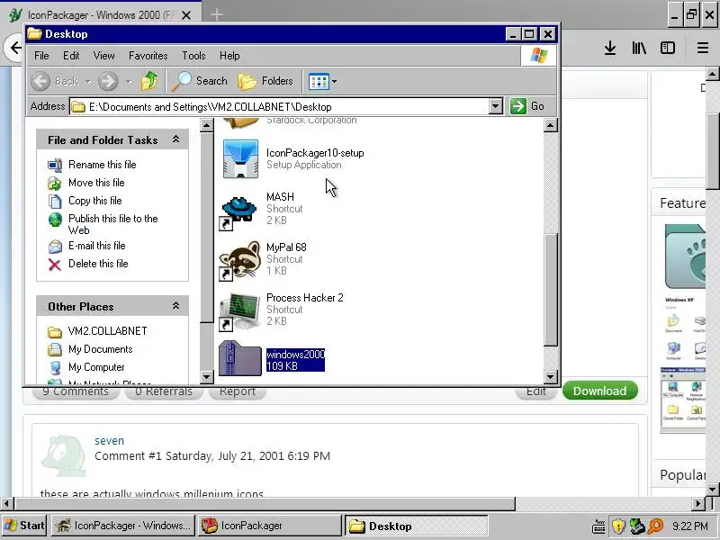Click task pane scroll down arrow
Screen dimensions: 720x540
207,377
